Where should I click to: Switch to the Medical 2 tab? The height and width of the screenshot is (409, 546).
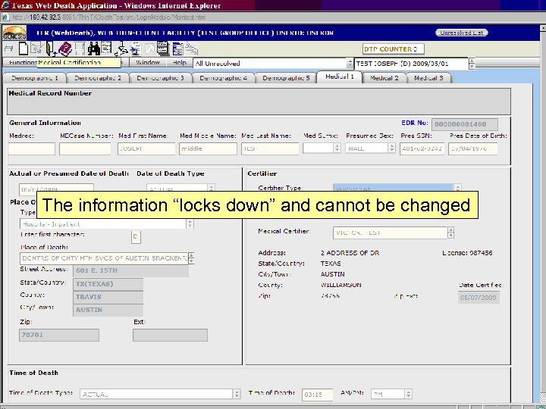point(384,78)
